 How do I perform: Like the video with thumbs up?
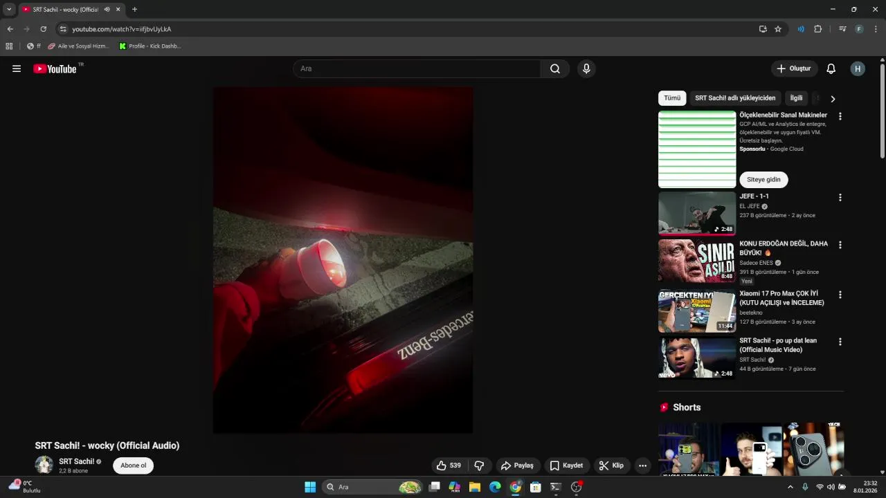(449, 465)
